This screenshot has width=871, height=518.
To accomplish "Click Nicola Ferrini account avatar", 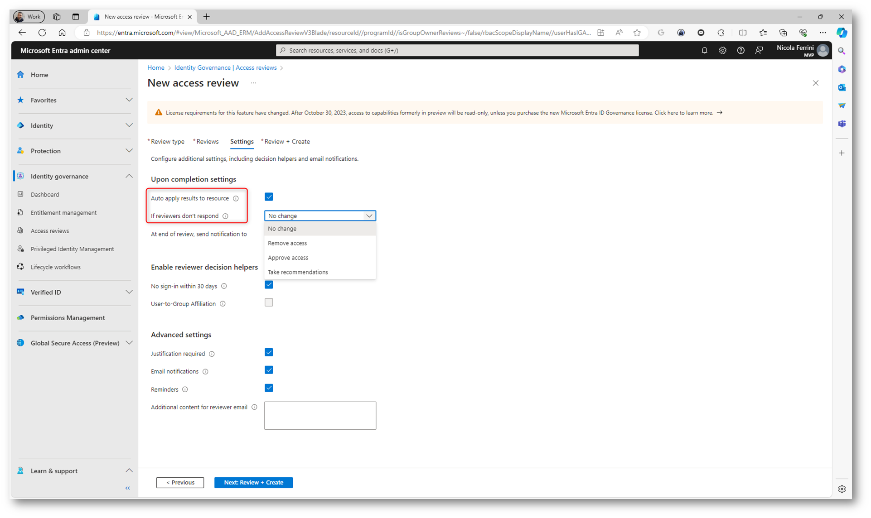I will pos(823,50).
